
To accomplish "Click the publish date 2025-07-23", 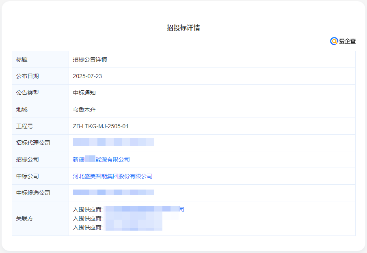I will coord(87,76).
